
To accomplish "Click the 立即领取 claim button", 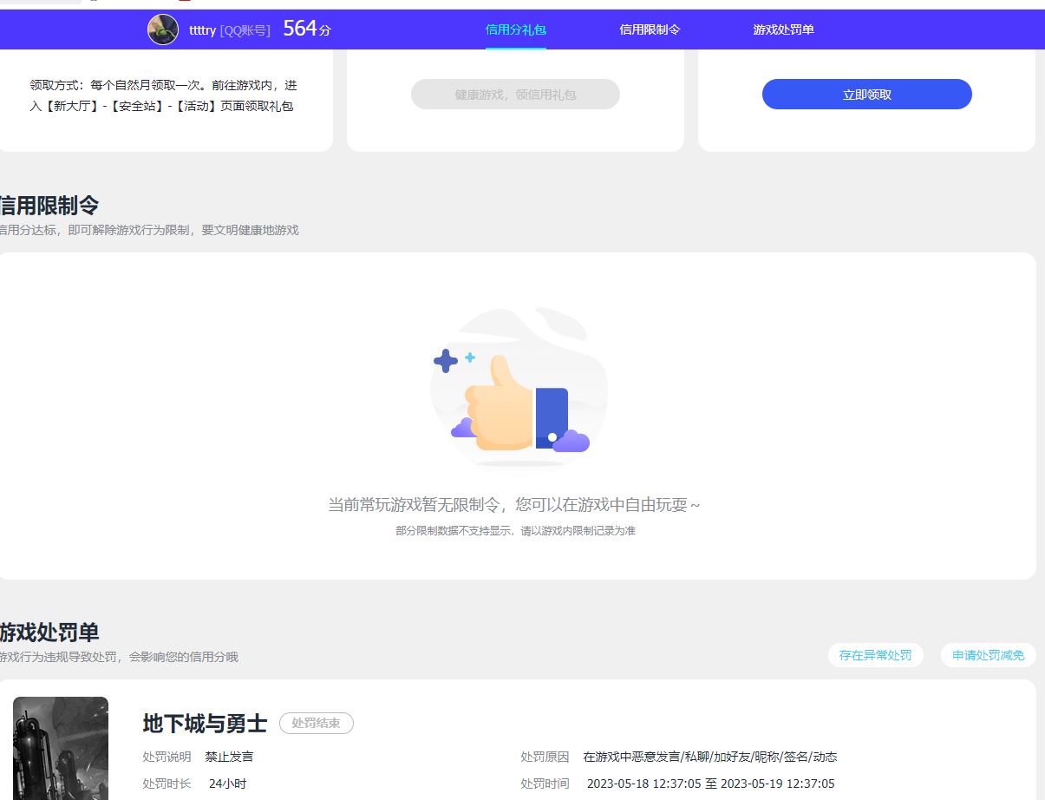I will click(x=865, y=94).
